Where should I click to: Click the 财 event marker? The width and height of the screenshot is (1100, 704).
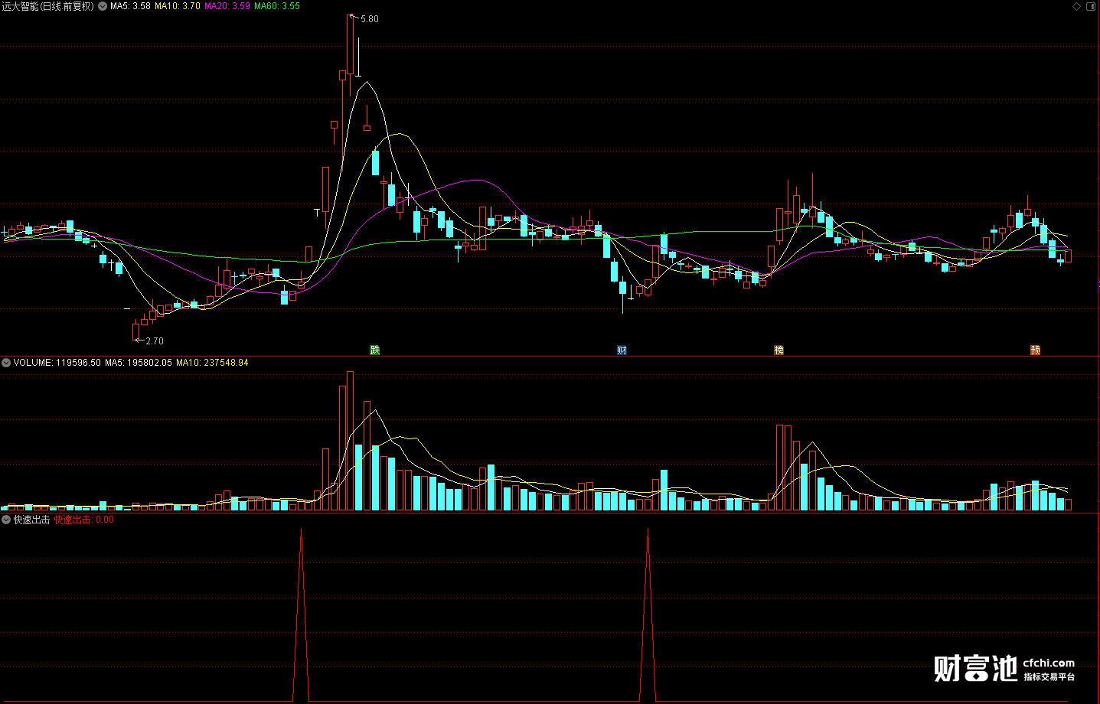(622, 350)
